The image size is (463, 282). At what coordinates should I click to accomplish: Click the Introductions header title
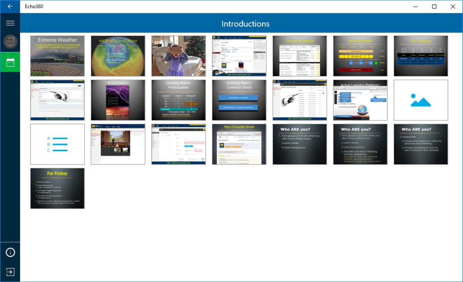point(245,24)
